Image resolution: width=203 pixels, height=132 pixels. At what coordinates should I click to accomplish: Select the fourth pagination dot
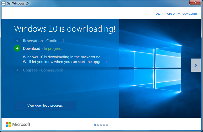[104, 125]
